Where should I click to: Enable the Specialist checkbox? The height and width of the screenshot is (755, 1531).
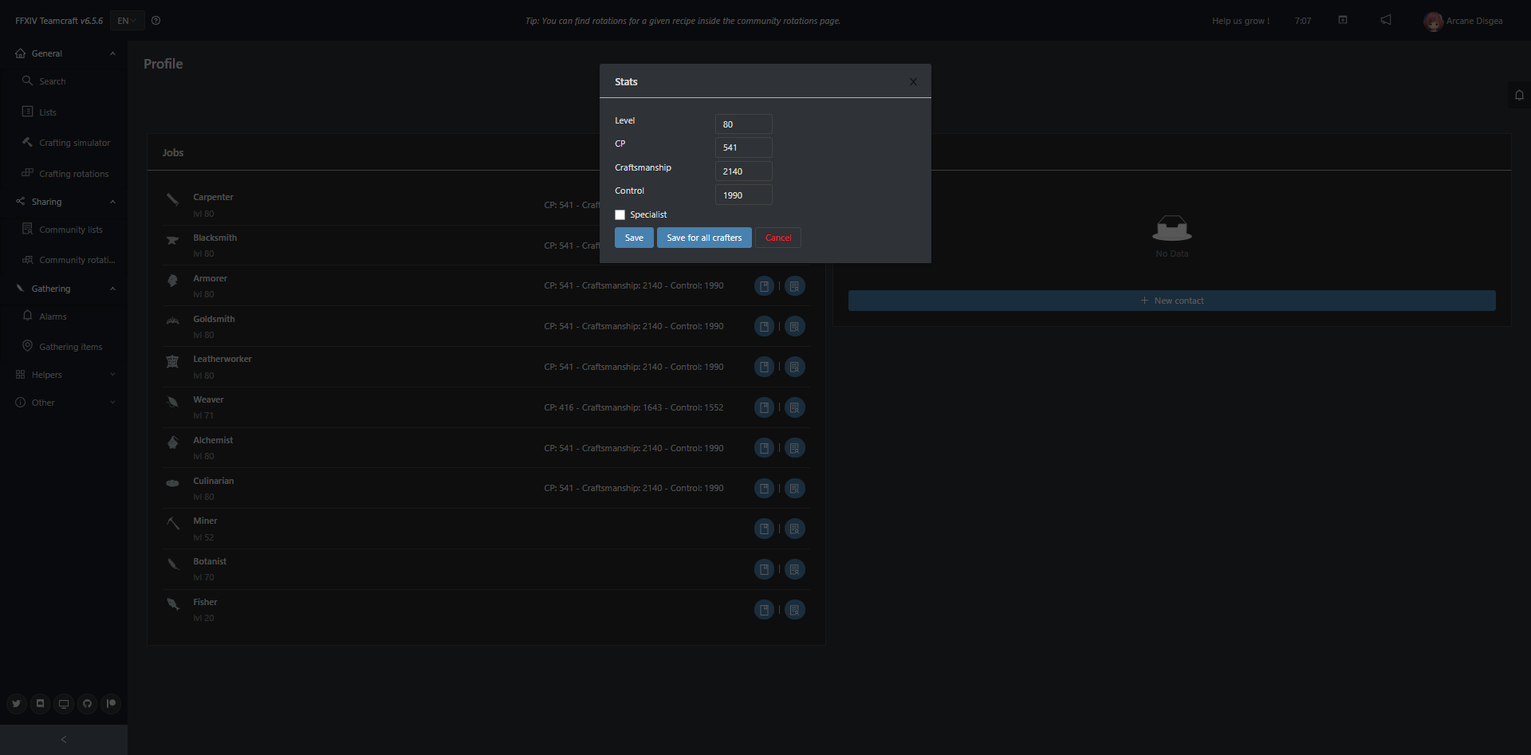click(620, 214)
